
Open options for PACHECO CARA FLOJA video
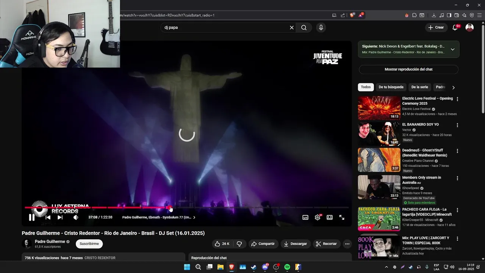[457, 210]
